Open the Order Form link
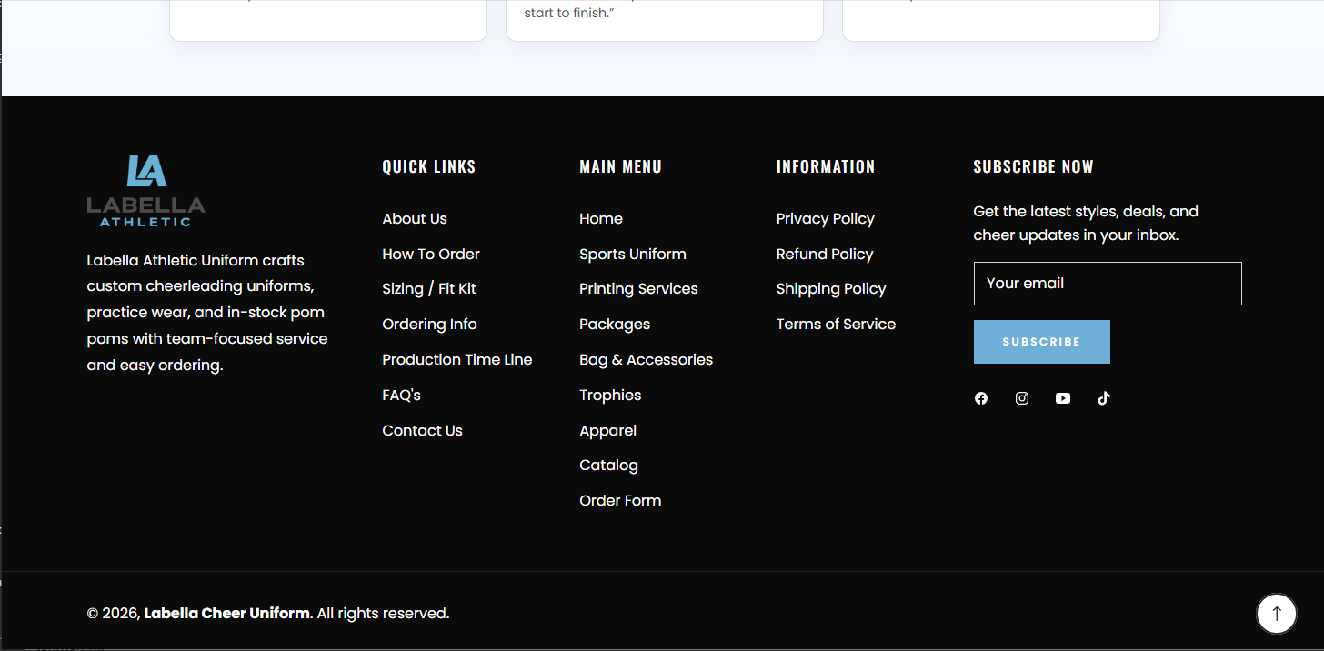Viewport: 1324px width, 651px height. pos(621,501)
